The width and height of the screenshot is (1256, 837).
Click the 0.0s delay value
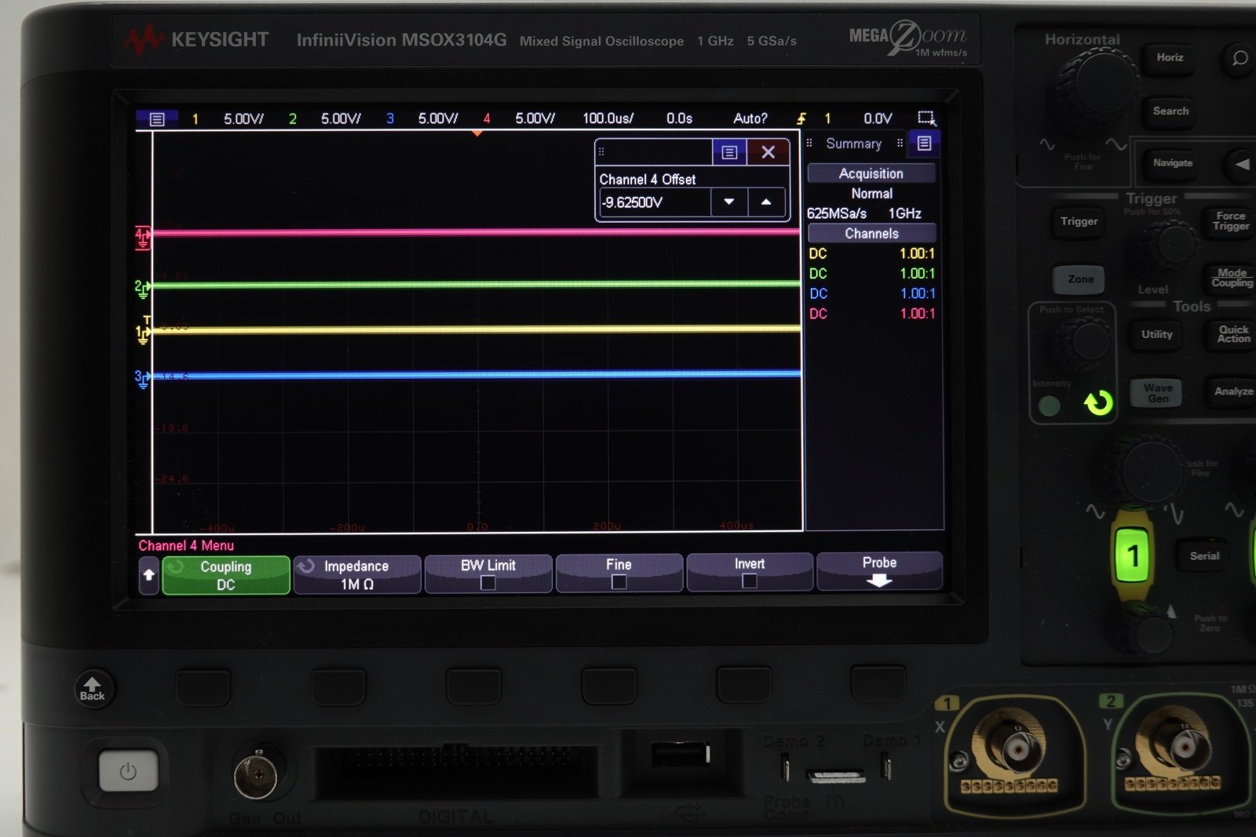[x=679, y=118]
